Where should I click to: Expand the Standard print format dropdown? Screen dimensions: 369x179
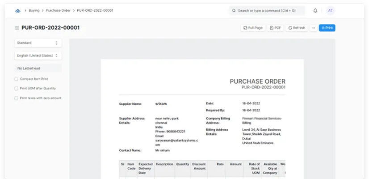(x=38, y=43)
